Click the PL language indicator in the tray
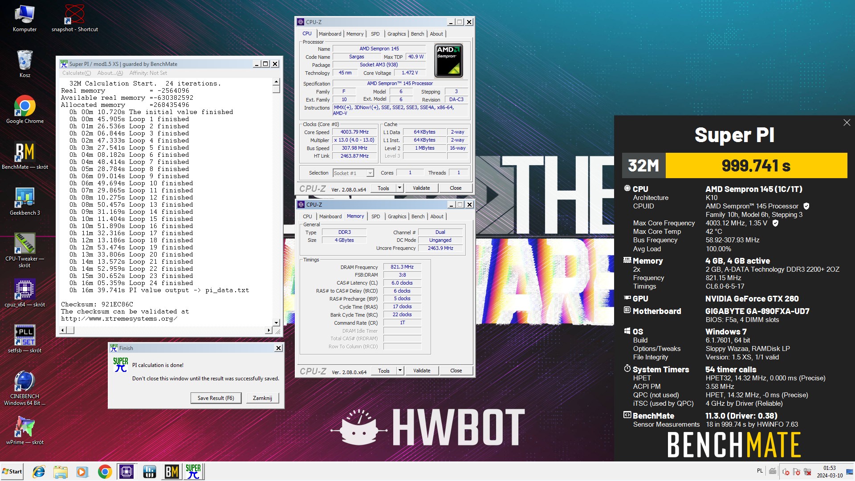Screen dimensions: 855x481 click(760, 471)
